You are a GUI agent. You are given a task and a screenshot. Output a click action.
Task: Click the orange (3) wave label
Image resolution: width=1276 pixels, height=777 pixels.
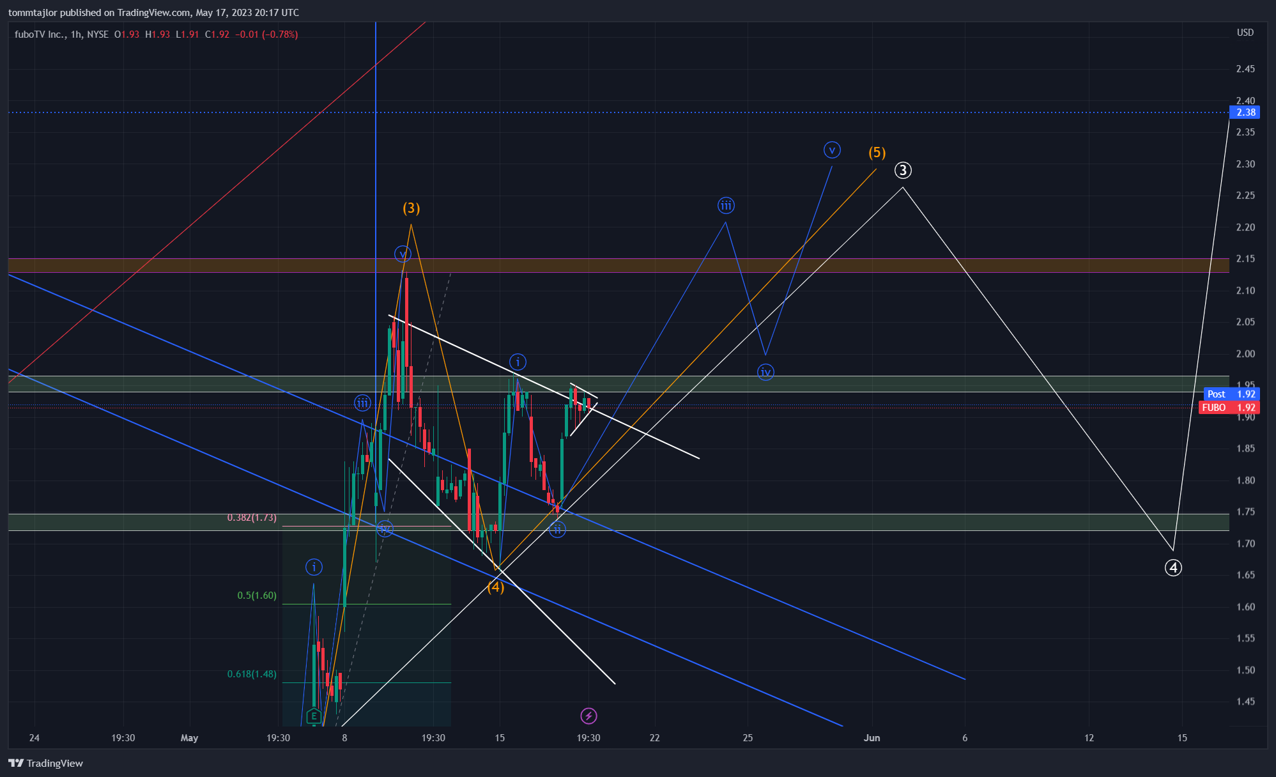pos(411,208)
